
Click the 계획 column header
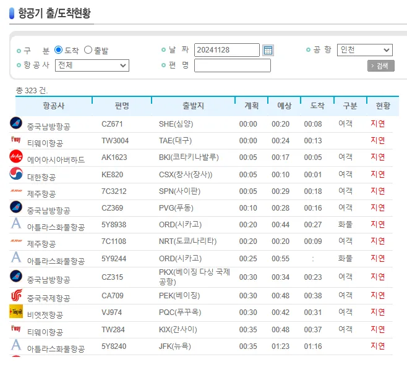tap(252, 106)
